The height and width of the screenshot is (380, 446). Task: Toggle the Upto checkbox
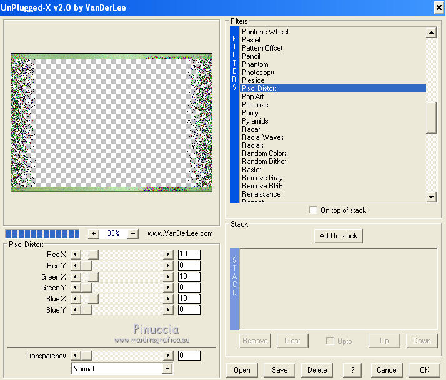click(x=330, y=341)
